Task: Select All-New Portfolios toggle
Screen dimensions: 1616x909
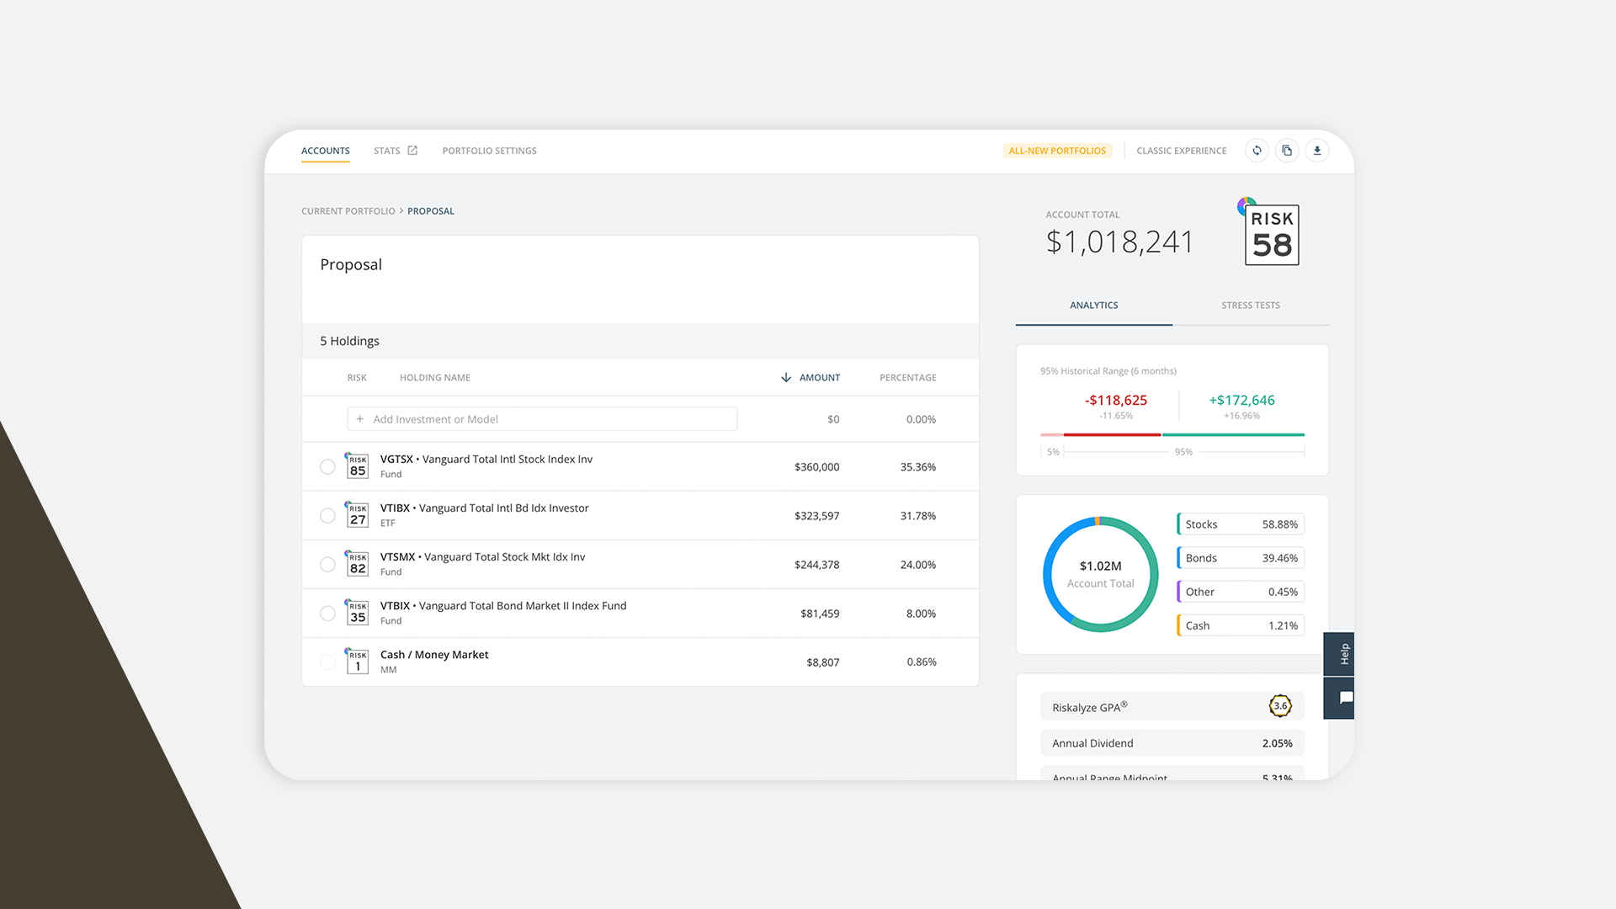Action: coord(1056,150)
